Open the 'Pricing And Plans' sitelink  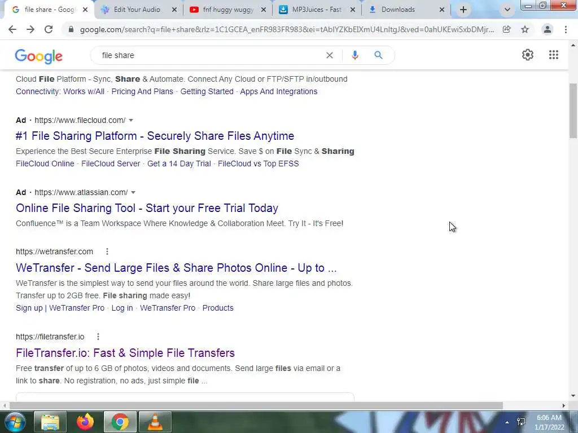142,91
